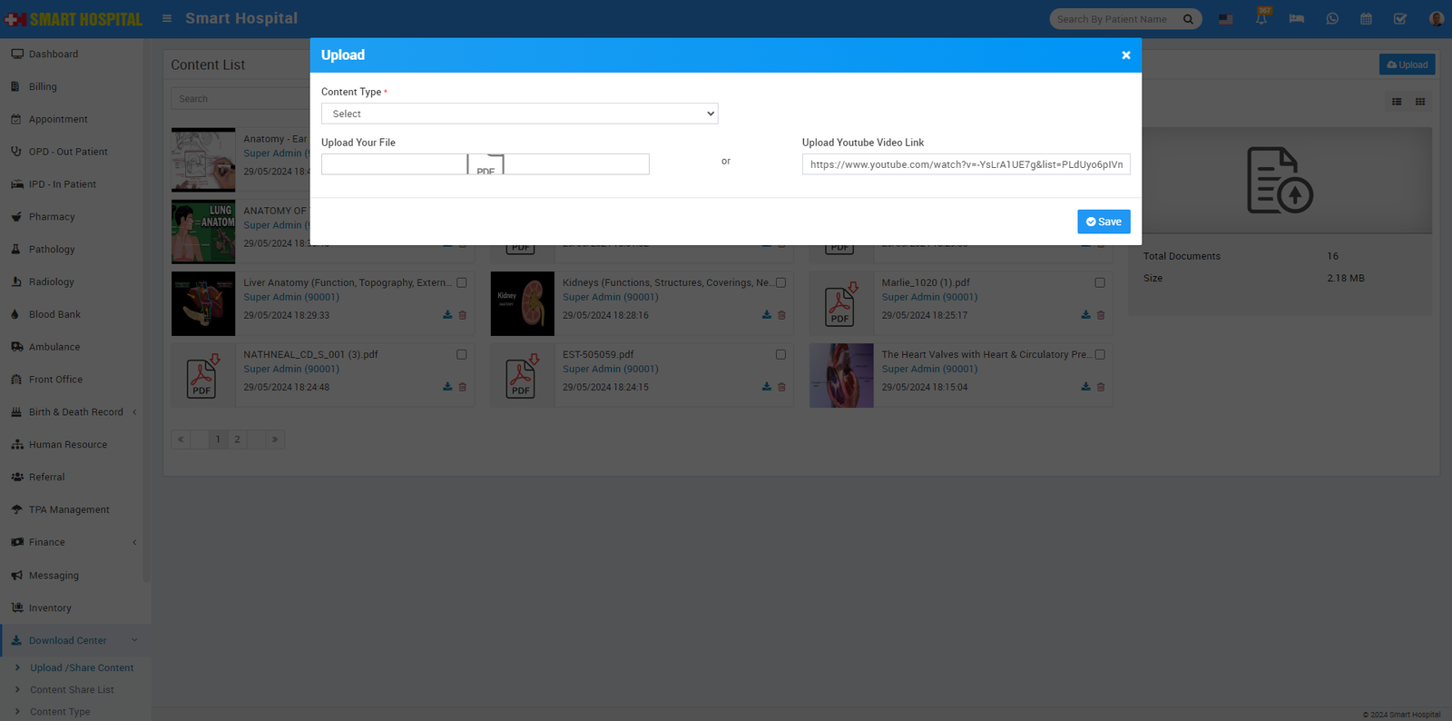The width and height of the screenshot is (1452, 721).
Task: Open the calendar icon in top bar
Action: coord(1366,19)
